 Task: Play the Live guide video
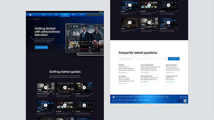click(65, 88)
